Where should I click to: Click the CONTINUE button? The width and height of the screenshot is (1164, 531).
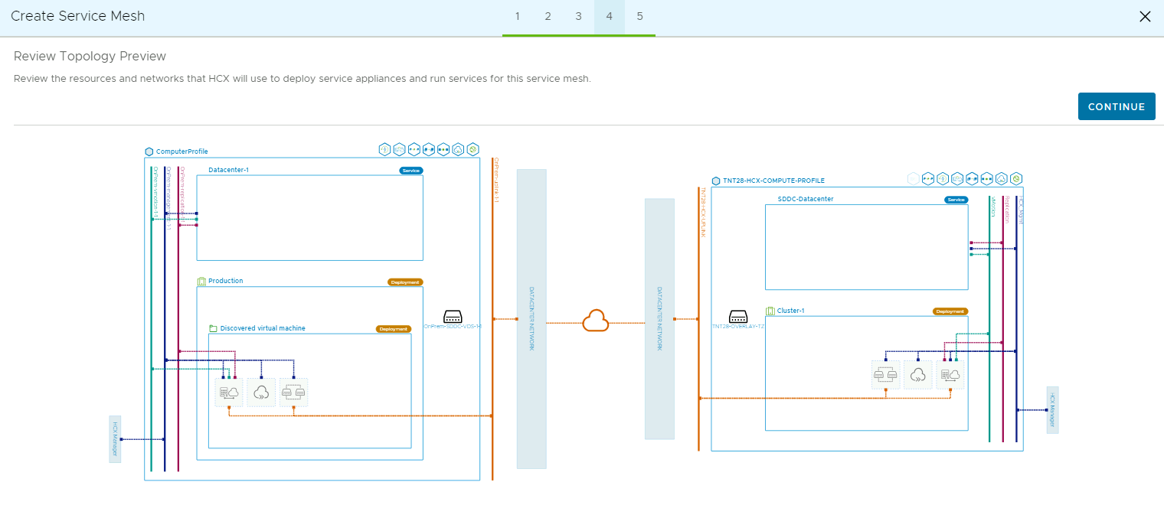(x=1117, y=106)
